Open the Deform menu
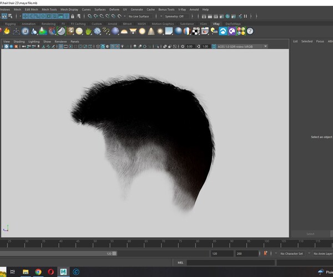Image resolution: width=333 pixels, height=277 pixels. [x=114, y=9]
